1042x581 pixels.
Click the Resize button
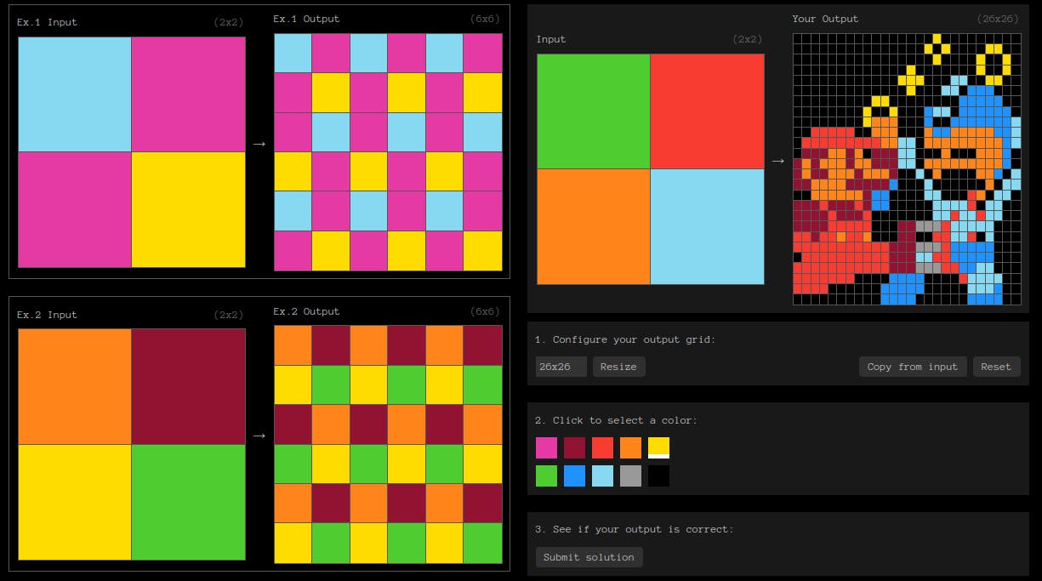(x=618, y=367)
